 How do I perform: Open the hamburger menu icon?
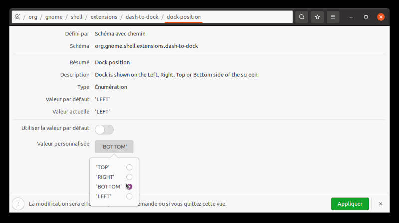tap(333, 17)
